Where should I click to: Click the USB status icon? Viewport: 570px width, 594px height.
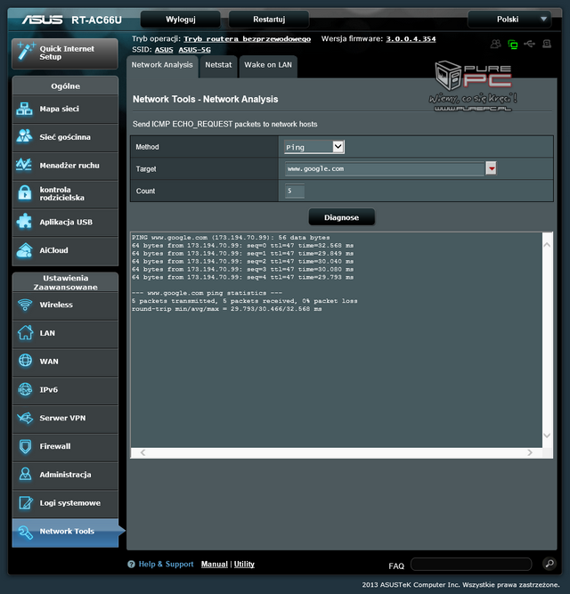click(x=529, y=44)
